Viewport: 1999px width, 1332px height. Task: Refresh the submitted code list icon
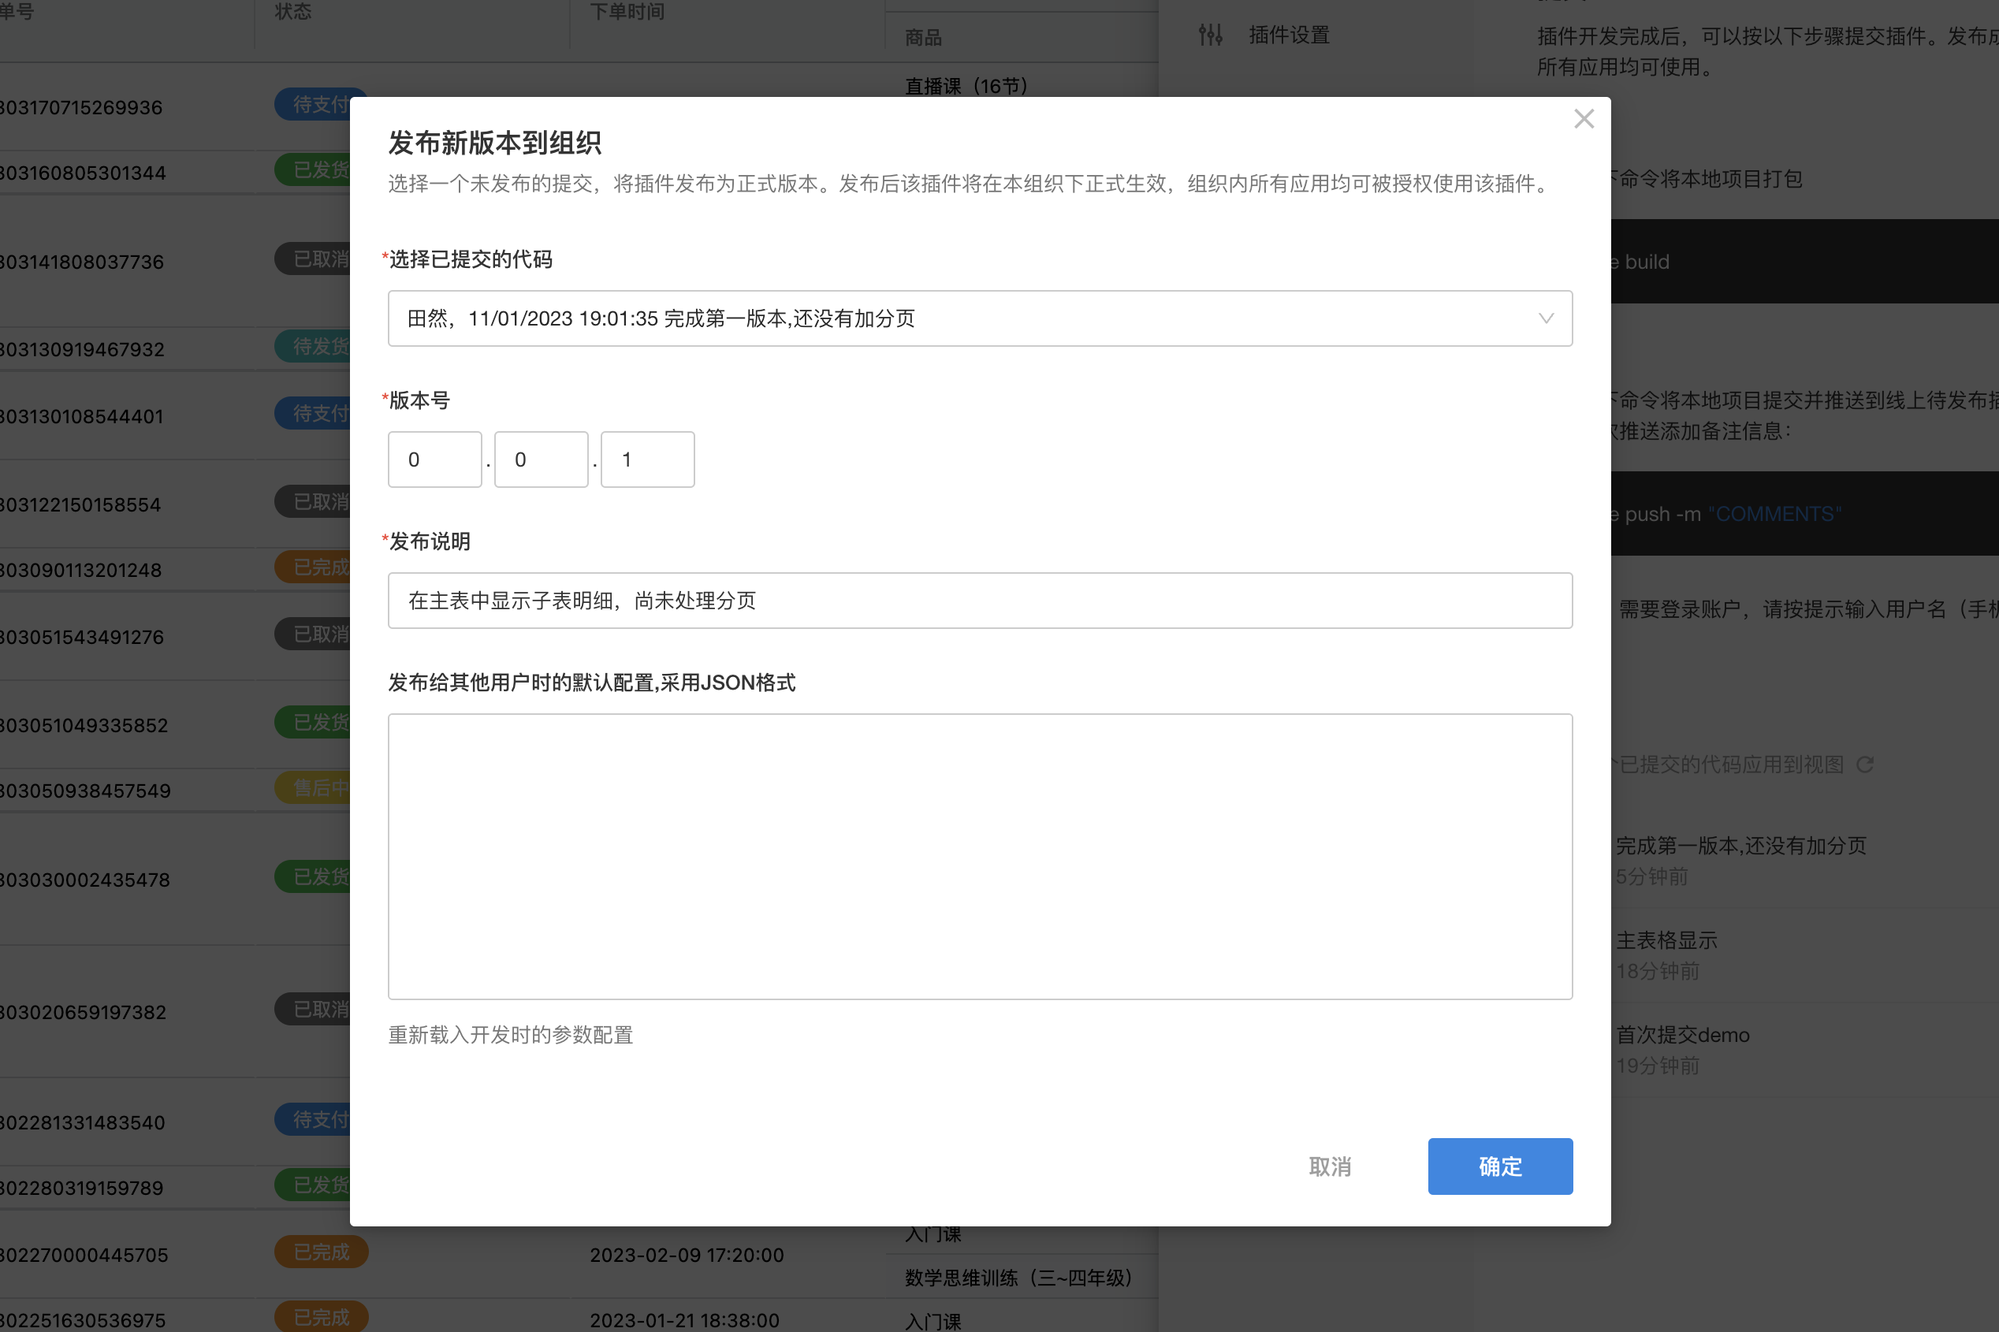1865,765
